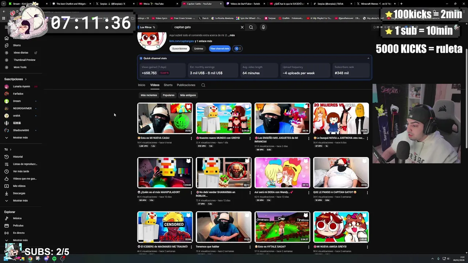The width and height of the screenshot is (468, 263).
Task: Click the Spotify icon in the taskbar
Action: 54,259
